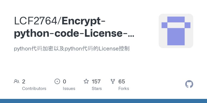Click the contributor count 2
This screenshot has height=103, width=207.
point(24,82)
